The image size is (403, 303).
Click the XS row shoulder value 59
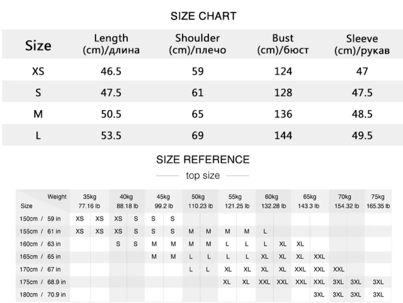[x=198, y=71]
